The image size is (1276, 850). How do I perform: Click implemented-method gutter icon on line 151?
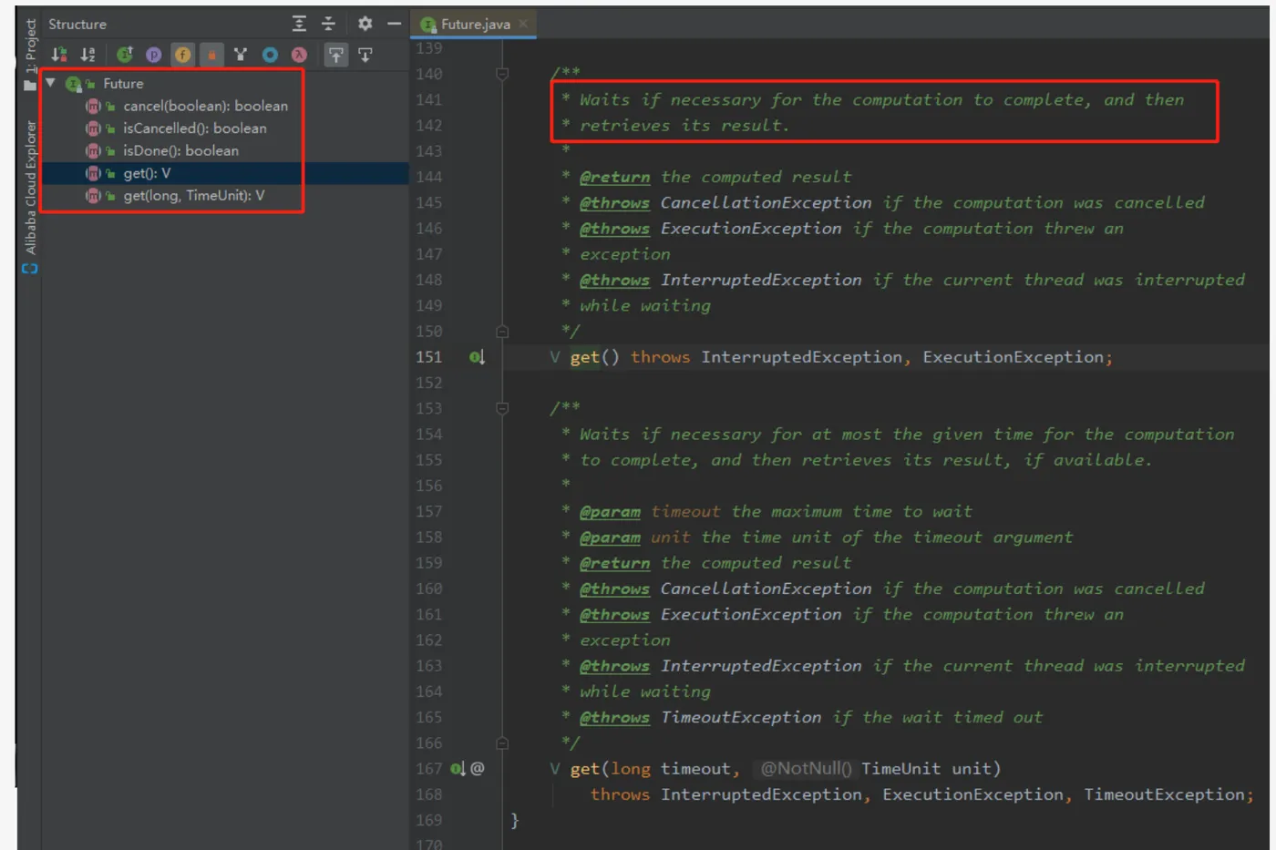pos(477,357)
